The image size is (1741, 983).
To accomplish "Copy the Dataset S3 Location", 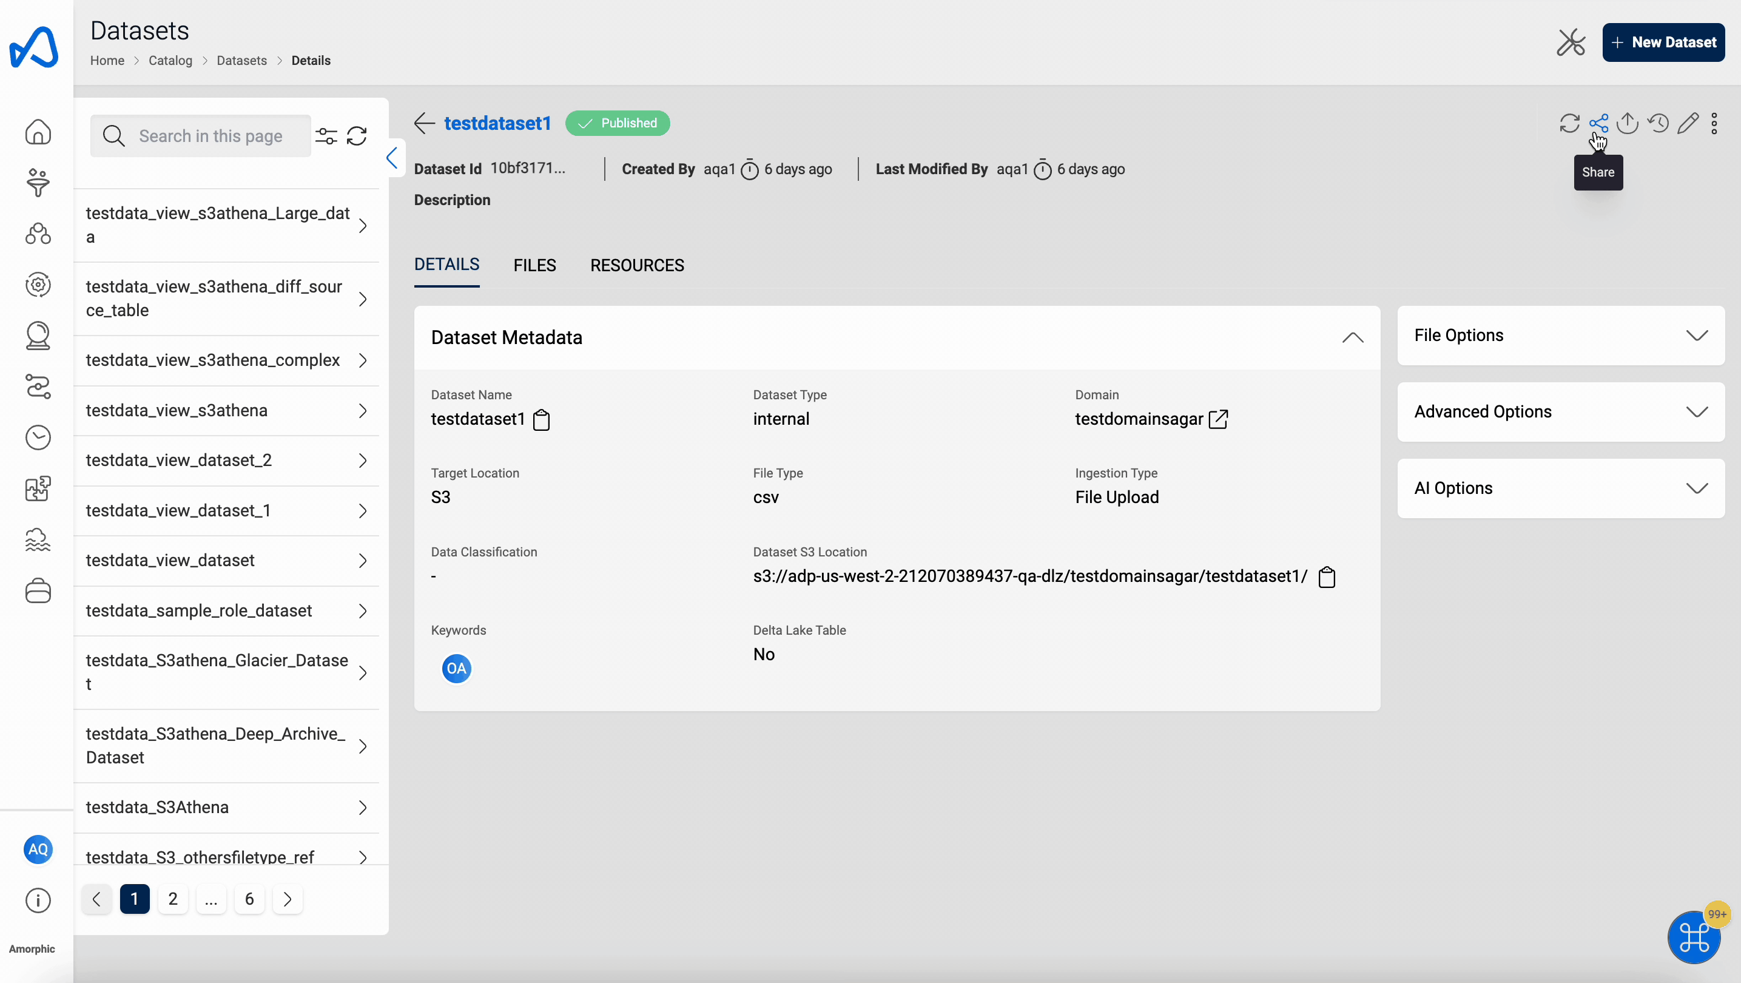I will [x=1327, y=576].
